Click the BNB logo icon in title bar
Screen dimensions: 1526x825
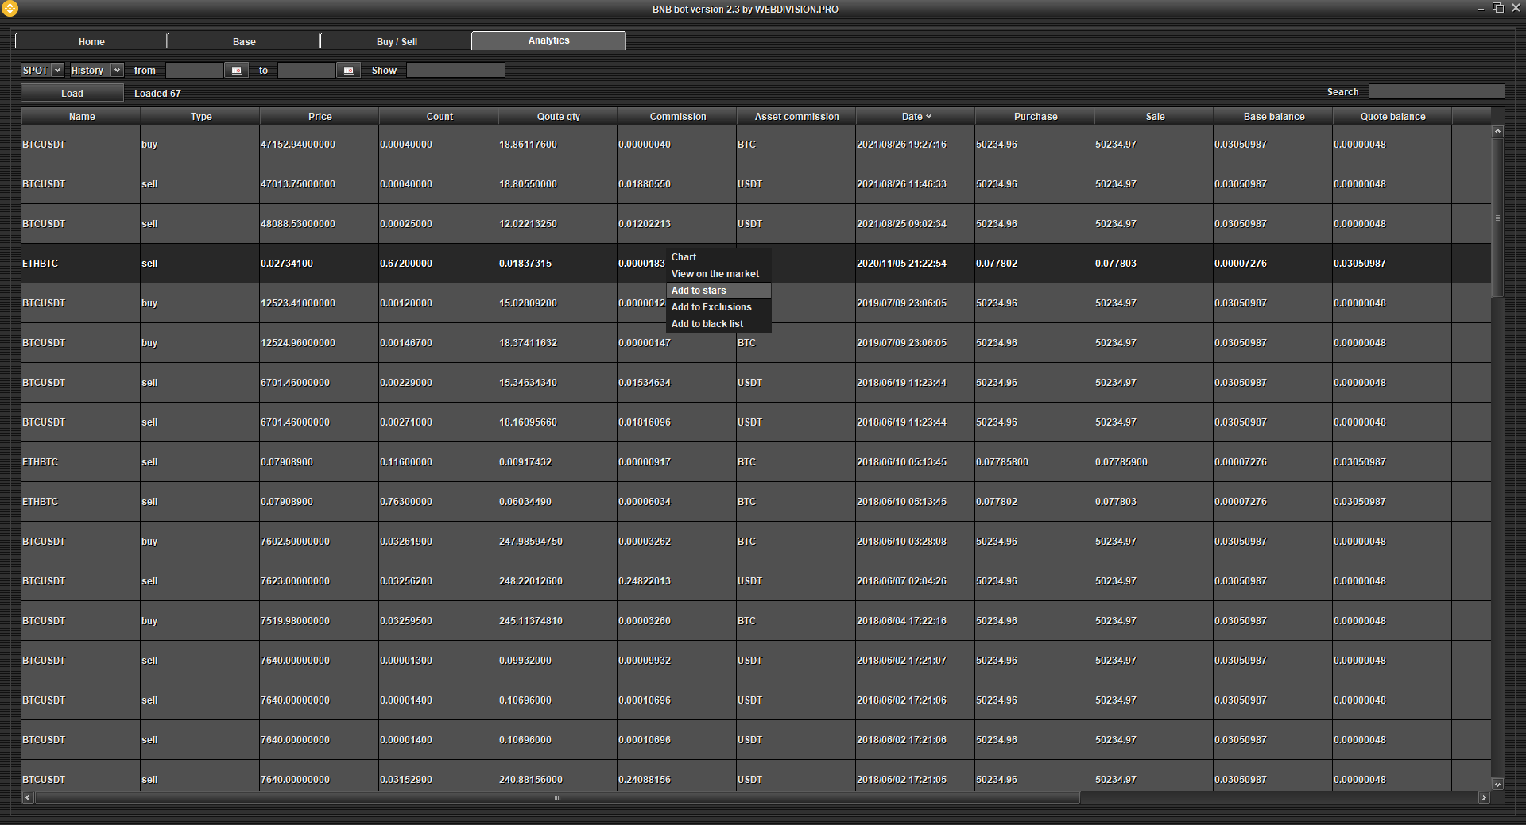click(10, 9)
